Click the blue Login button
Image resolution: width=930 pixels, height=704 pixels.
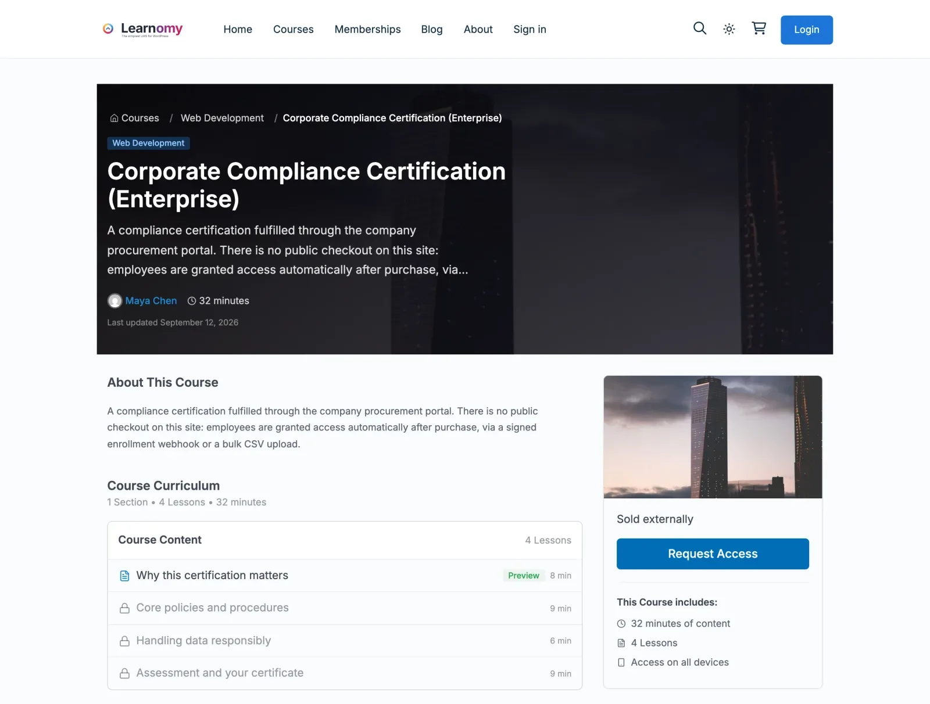pyautogui.click(x=806, y=30)
